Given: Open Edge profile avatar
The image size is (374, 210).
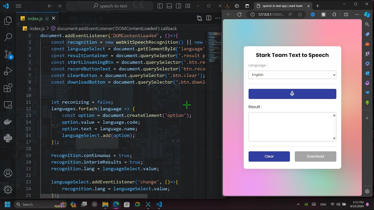Looking at the screenshot, I should pyautogui.click(x=227, y=6).
